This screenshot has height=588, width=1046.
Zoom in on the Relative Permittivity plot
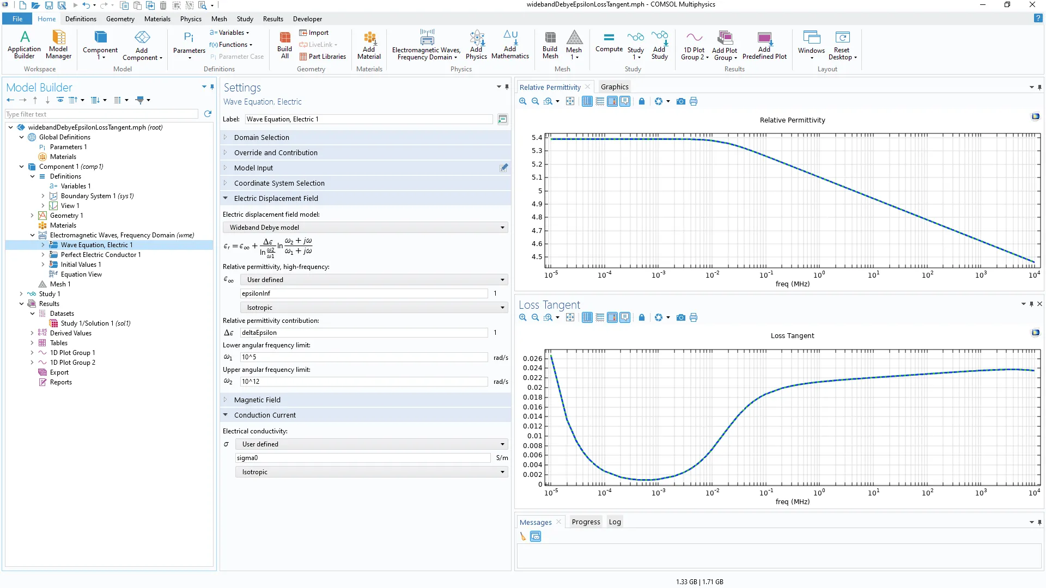coord(522,101)
